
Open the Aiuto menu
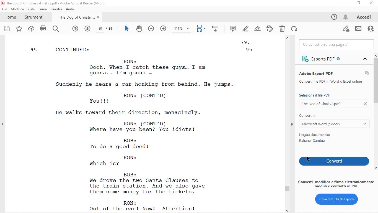point(70,9)
